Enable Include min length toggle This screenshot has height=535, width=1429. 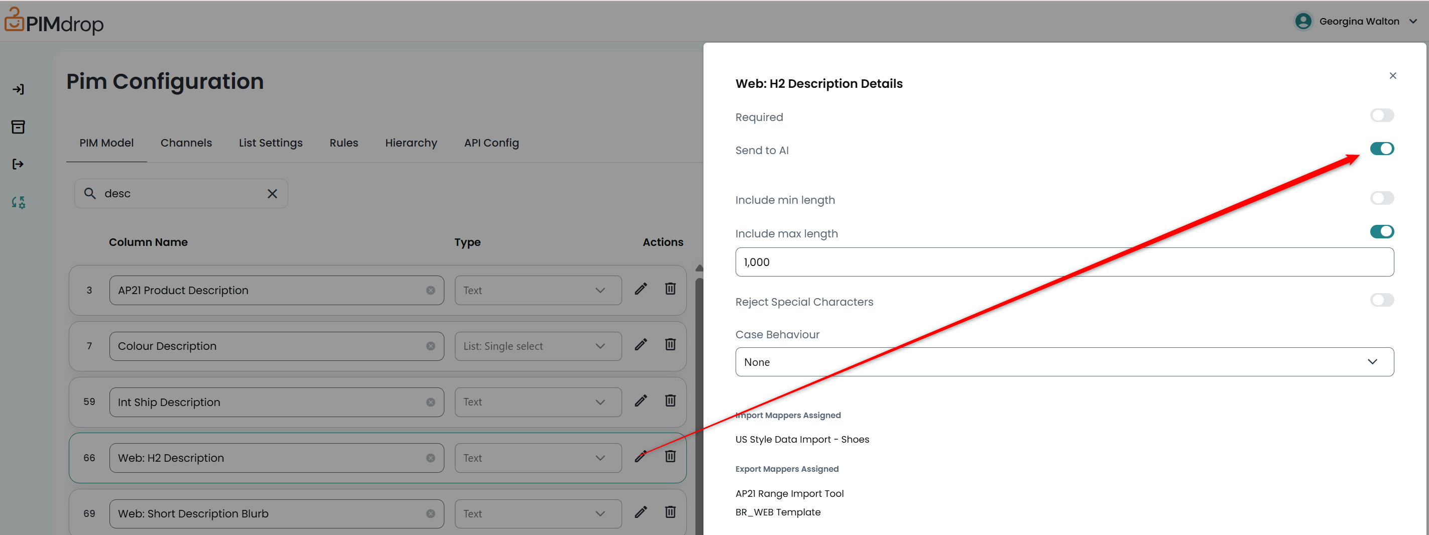click(1381, 198)
